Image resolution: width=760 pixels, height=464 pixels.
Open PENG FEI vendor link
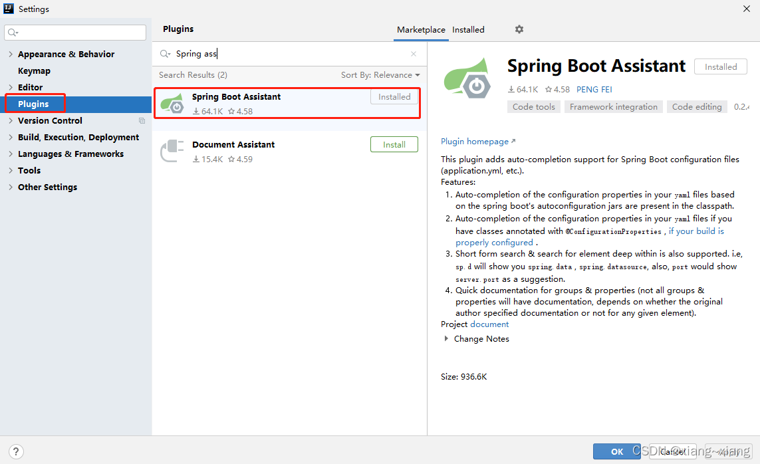pyautogui.click(x=594, y=90)
